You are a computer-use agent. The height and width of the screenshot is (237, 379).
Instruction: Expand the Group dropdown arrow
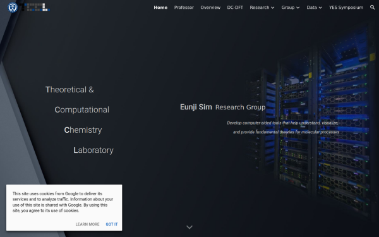click(298, 8)
